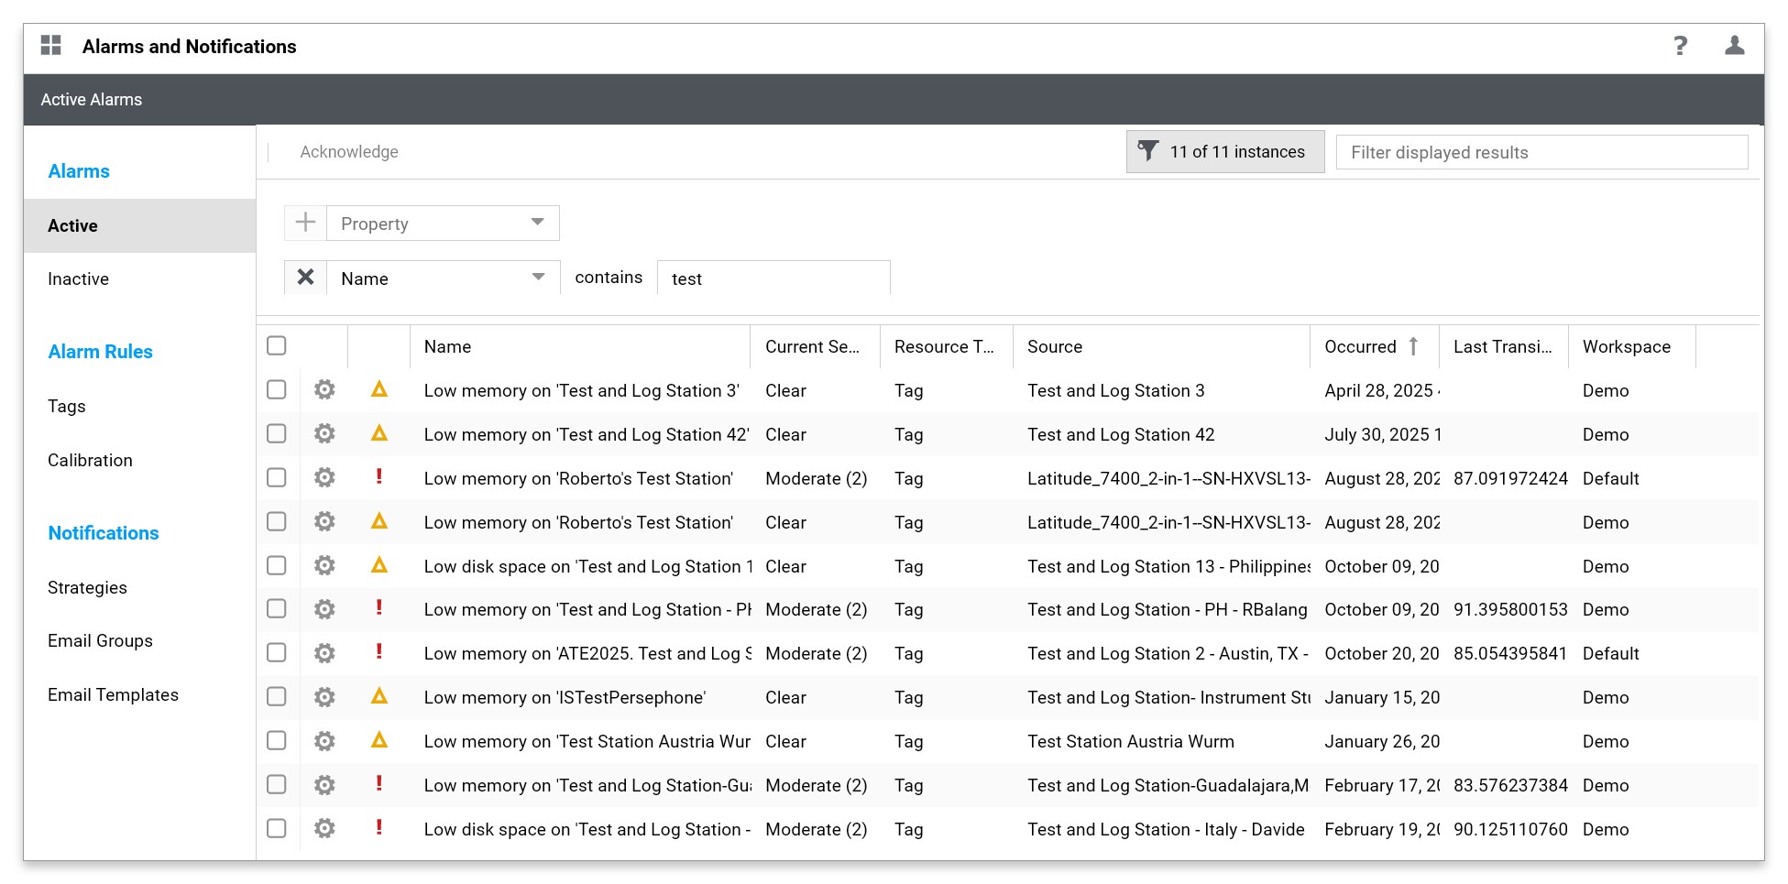Click the Alarm Rules section heading
This screenshot has width=1788, height=884.
click(x=100, y=352)
